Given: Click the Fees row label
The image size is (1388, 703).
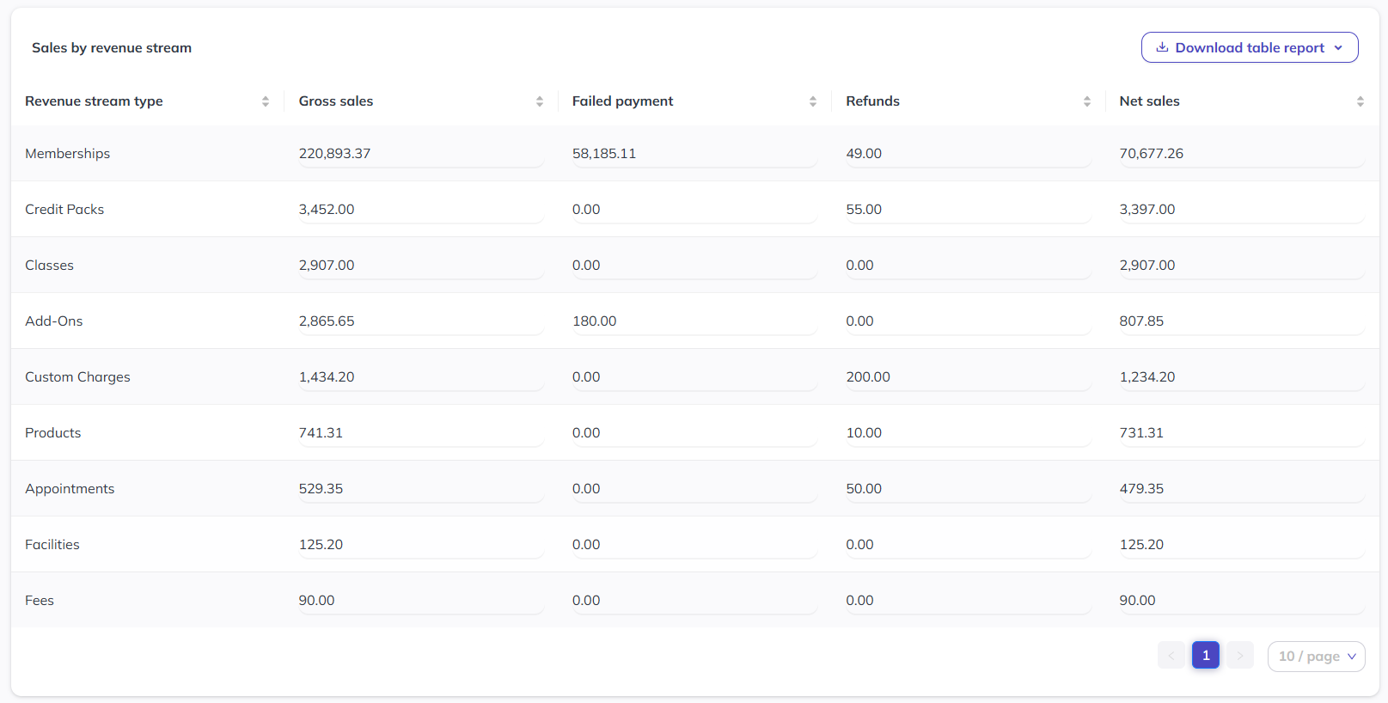Looking at the screenshot, I should pyautogui.click(x=40, y=600).
